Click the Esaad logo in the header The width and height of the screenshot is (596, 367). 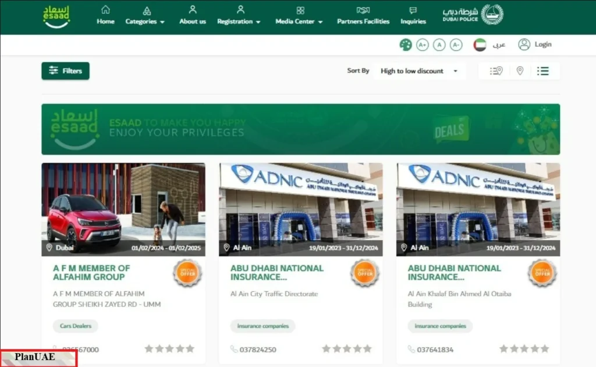click(56, 16)
